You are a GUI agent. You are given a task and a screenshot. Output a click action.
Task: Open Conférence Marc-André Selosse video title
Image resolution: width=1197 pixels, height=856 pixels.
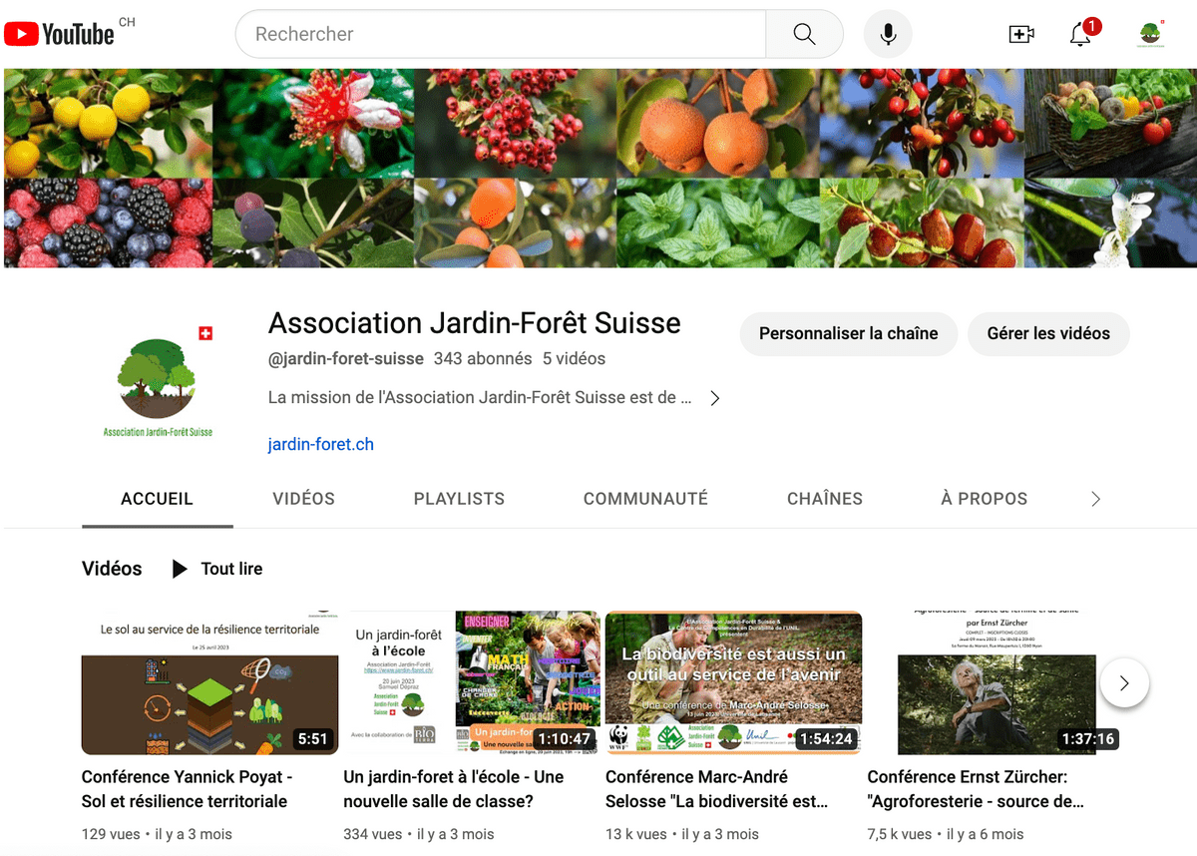click(x=717, y=789)
